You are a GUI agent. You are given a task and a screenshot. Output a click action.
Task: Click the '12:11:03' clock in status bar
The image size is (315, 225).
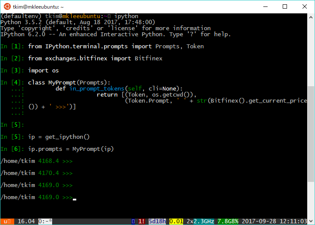[293, 222]
